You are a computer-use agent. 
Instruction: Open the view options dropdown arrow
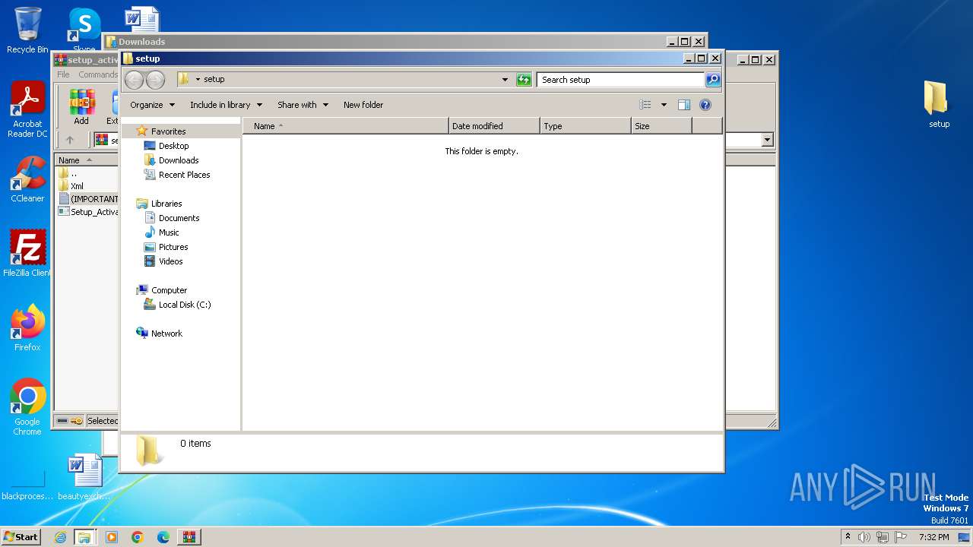pyautogui.click(x=664, y=105)
